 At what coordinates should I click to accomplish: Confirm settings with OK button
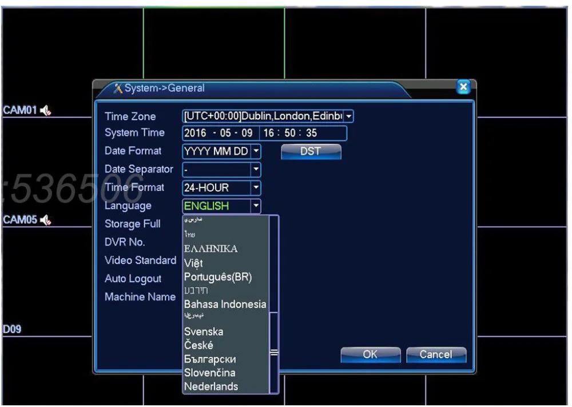point(370,354)
